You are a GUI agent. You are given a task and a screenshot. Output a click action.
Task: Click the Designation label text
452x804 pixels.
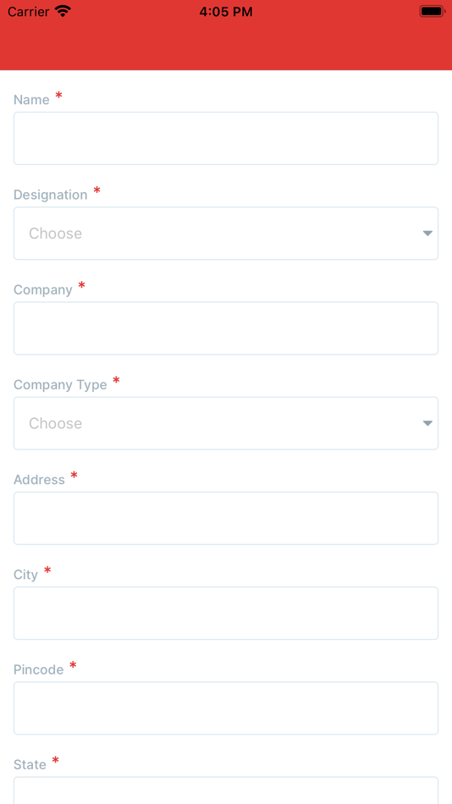coord(50,195)
